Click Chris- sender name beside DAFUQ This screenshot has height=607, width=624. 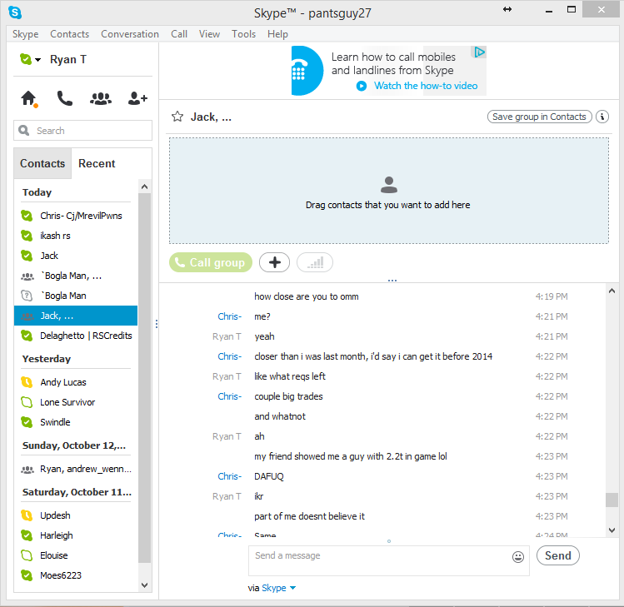pyautogui.click(x=229, y=476)
